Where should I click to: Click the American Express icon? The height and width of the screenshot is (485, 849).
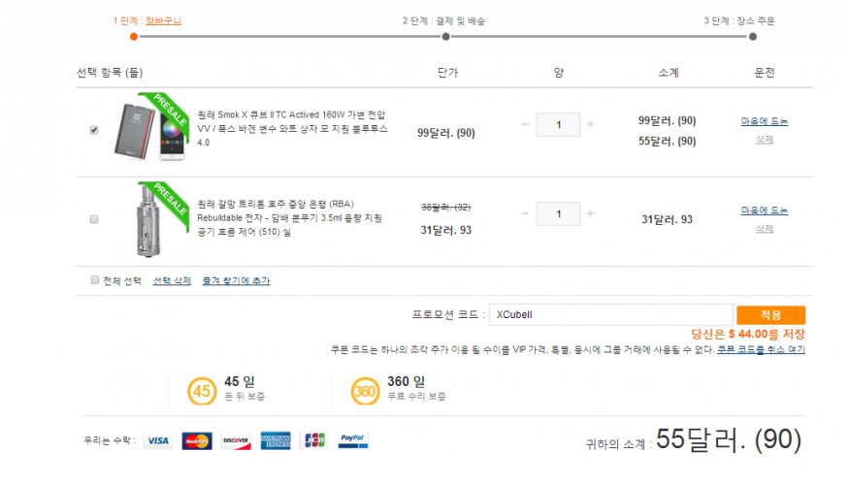276,440
